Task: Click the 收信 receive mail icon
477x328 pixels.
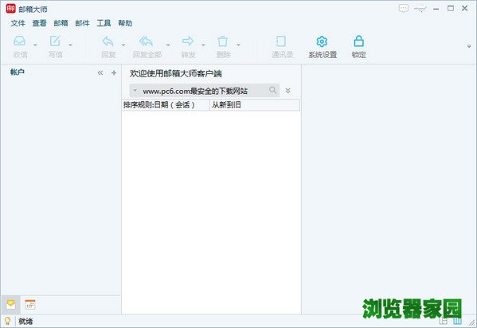Action: (x=19, y=41)
